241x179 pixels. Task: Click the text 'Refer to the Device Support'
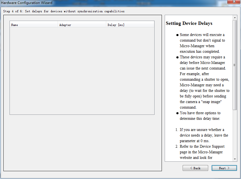click(x=202, y=146)
